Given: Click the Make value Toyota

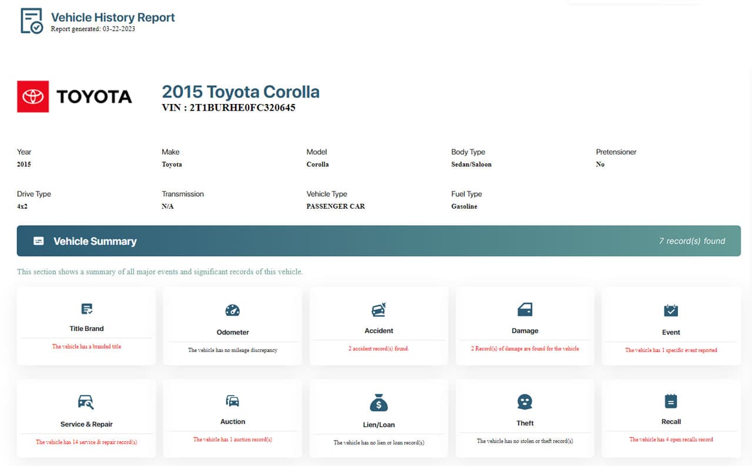Looking at the screenshot, I should click(x=172, y=165).
